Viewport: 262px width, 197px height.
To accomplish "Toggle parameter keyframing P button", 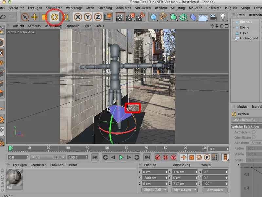I will pos(207,157).
